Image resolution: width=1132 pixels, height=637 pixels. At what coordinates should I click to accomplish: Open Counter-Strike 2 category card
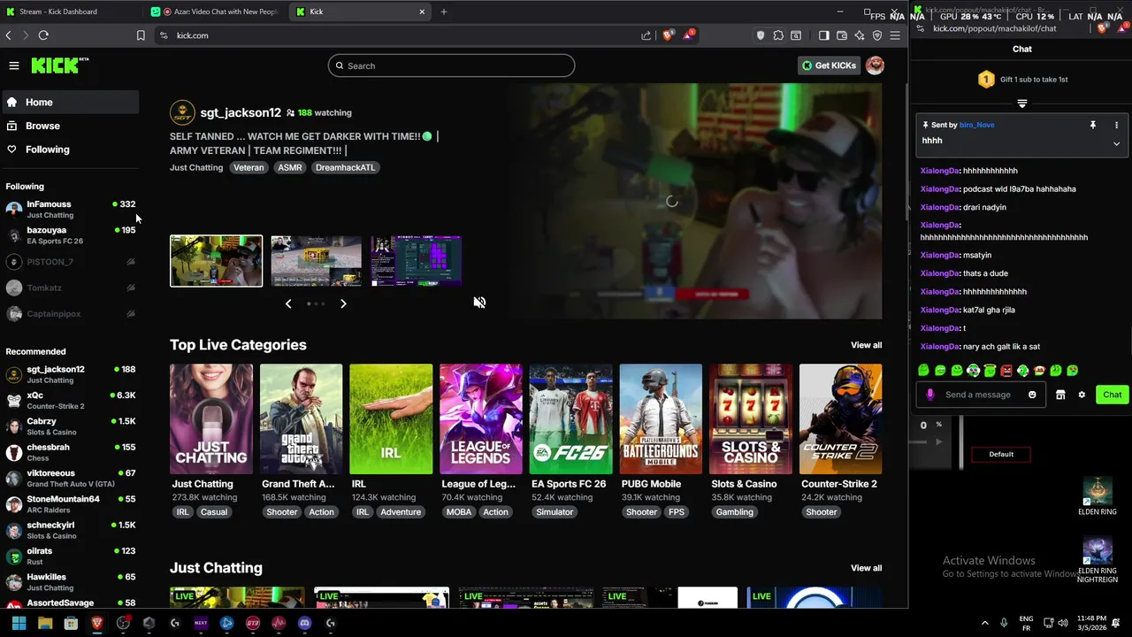(841, 419)
